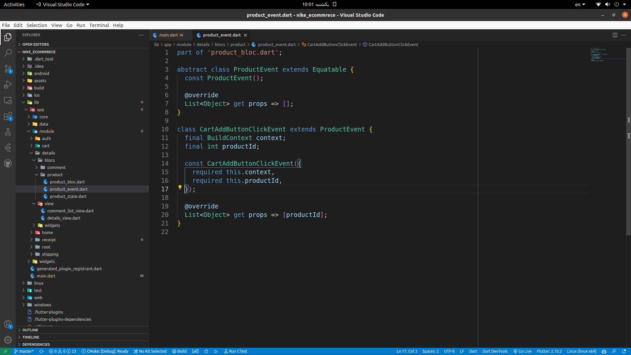631x355 pixels.
Task: Click the master* git branch button
Action: coord(24,351)
